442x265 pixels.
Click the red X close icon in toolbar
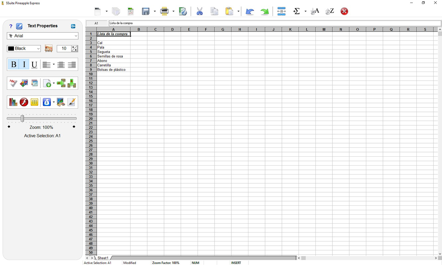click(344, 11)
